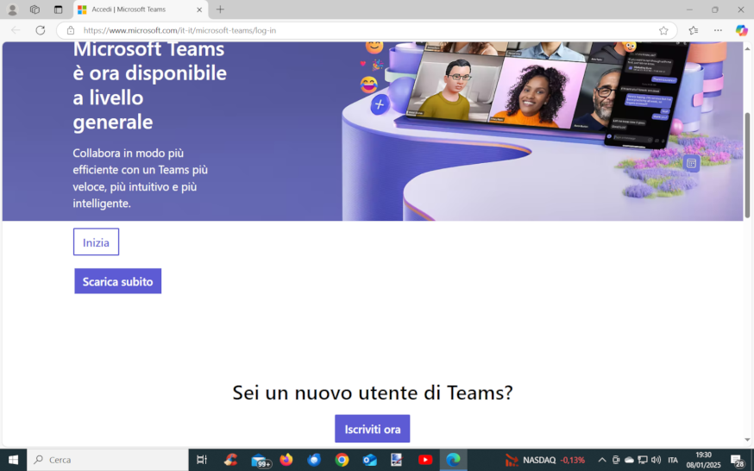This screenshot has height=471, width=754.
Task: Click the heading Sei un nuovo utente di Teams?
Action: click(373, 392)
